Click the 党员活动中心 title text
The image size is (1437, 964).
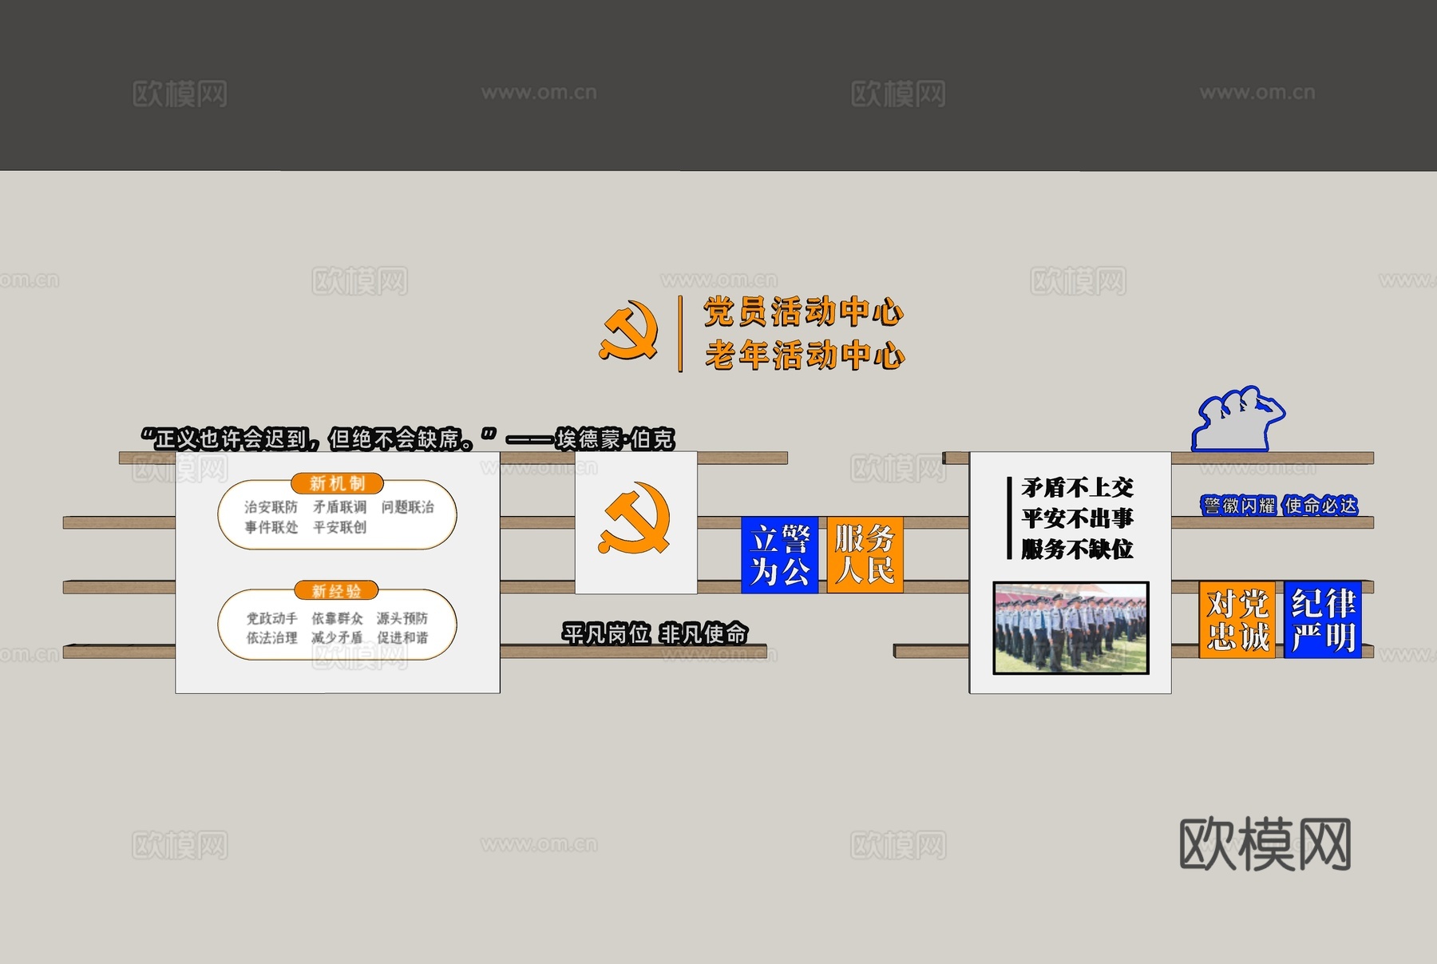(803, 311)
